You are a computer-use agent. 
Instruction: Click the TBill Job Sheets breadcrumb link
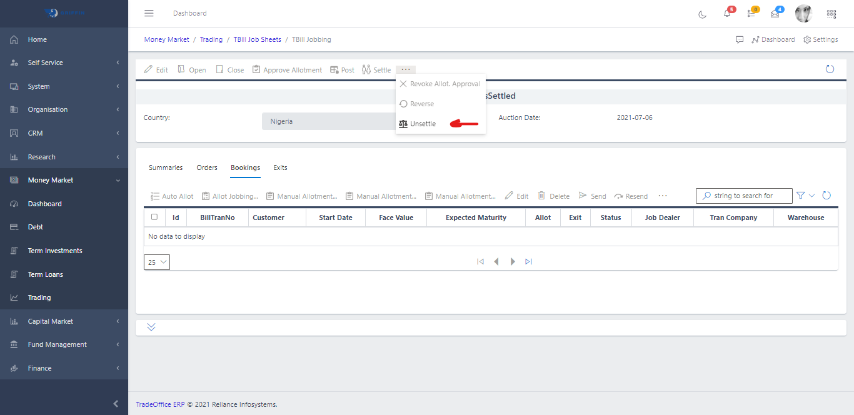point(257,39)
